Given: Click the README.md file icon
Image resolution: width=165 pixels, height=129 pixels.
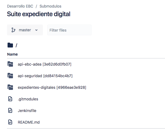Looking at the screenshot, I should pos(10,122).
